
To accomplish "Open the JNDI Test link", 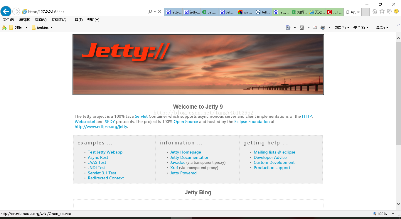I will tap(97, 168).
